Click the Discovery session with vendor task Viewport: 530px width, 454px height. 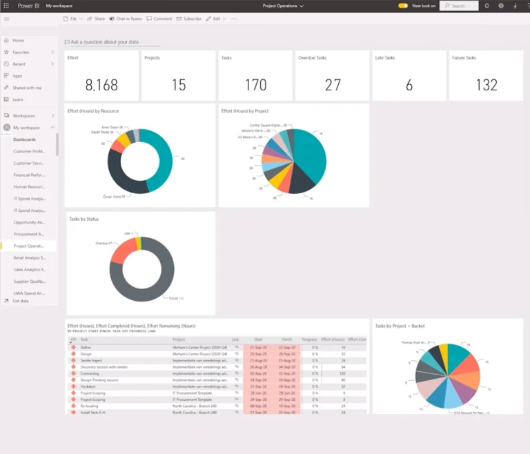[104, 367]
